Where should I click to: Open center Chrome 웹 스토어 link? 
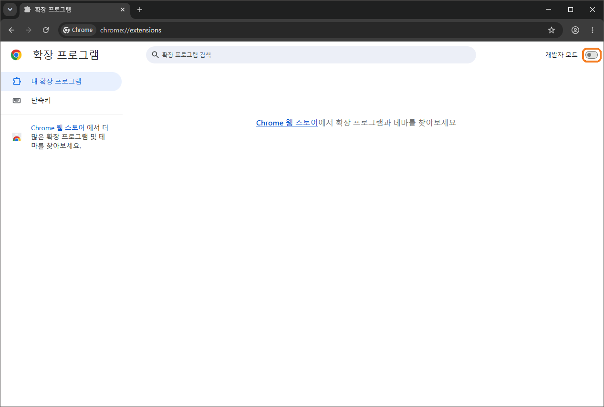287,123
